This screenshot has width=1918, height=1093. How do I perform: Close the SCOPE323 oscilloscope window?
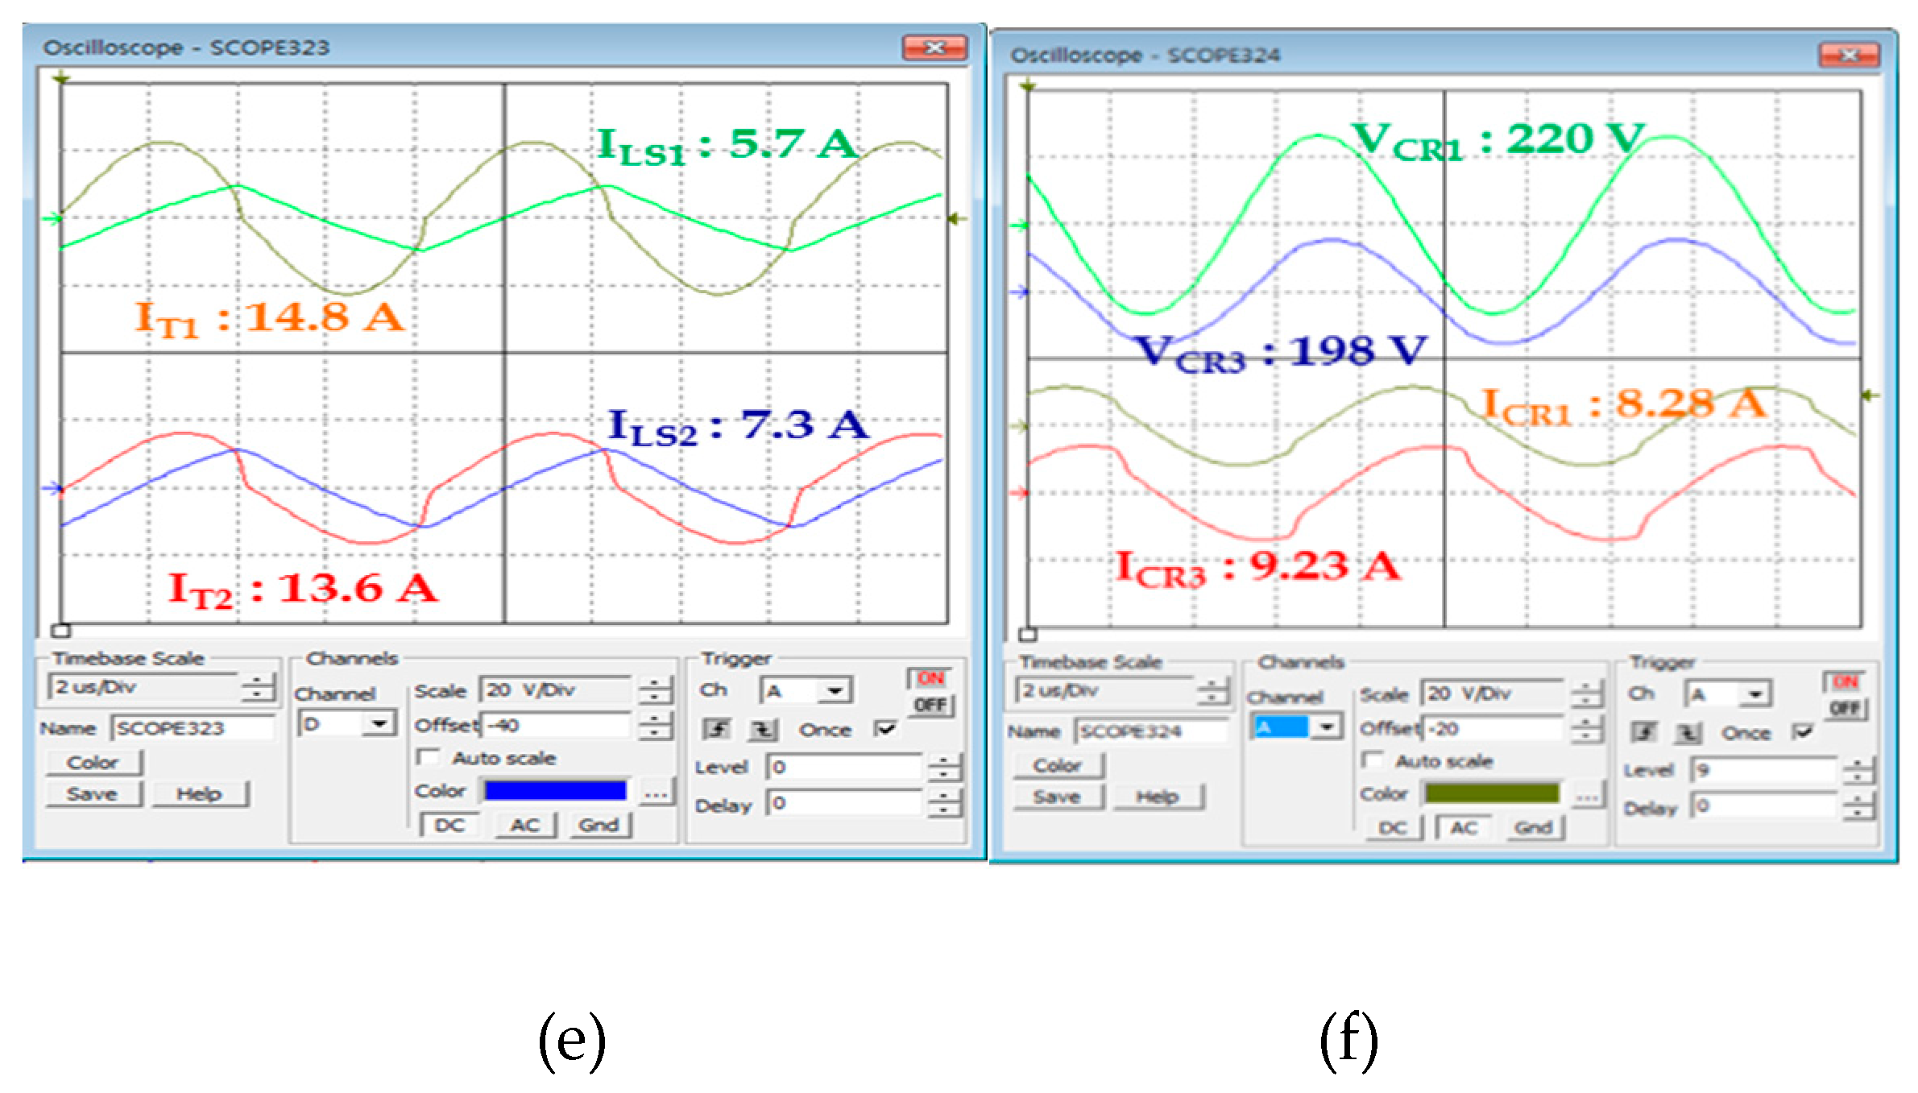pyautogui.click(x=934, y=48)
